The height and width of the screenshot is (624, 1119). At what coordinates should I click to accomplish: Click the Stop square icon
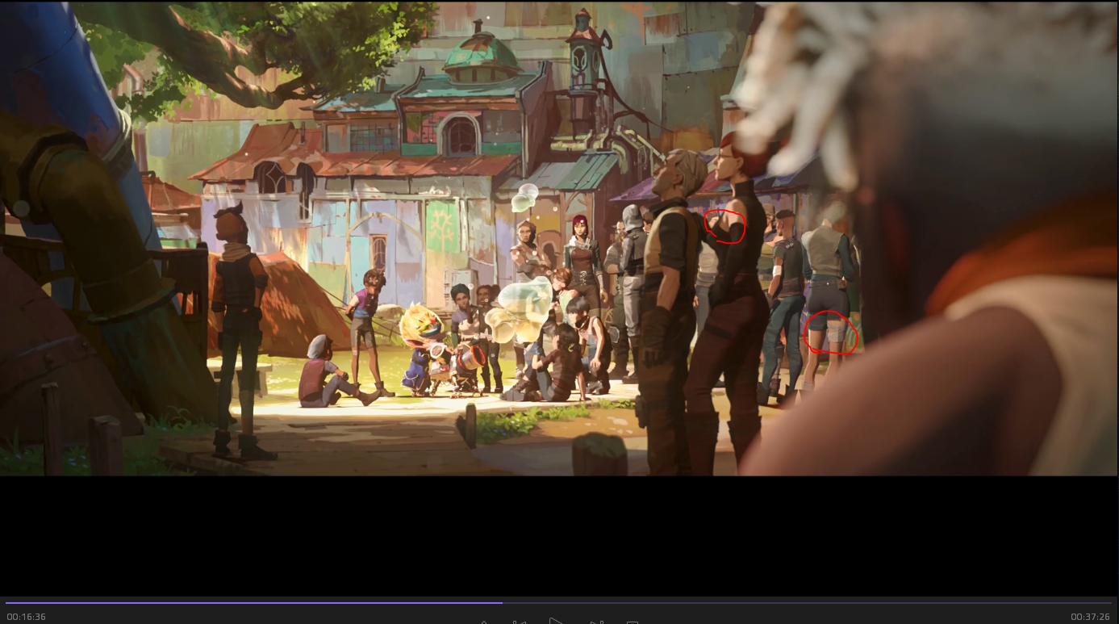coord(633,622)
